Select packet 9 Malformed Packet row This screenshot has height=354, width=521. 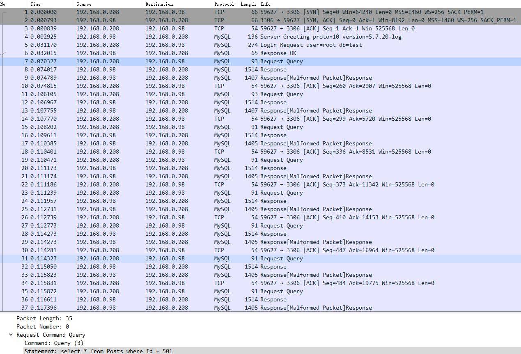[260, 78]
